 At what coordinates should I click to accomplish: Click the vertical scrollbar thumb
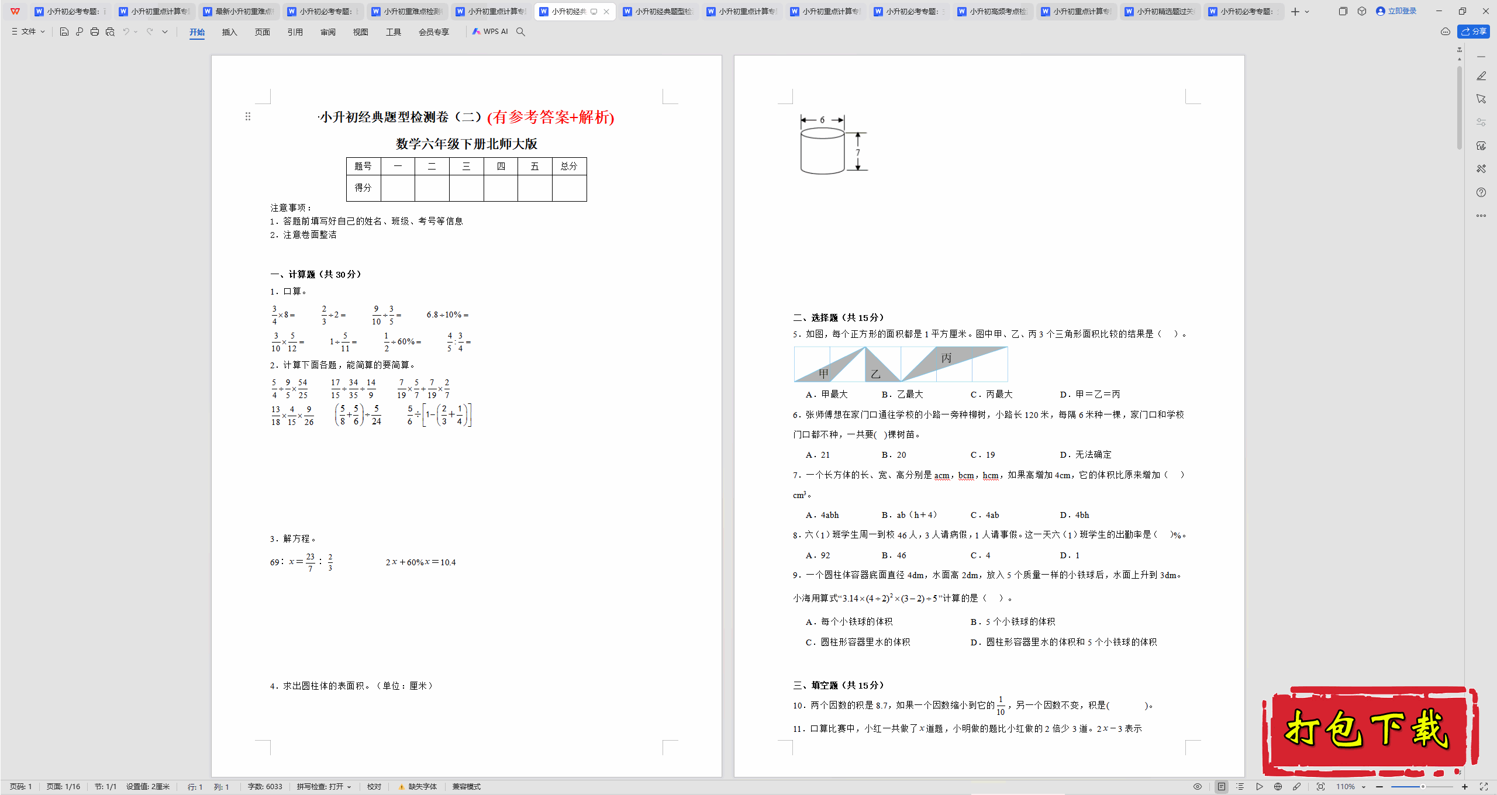pyautogui.click(x=1460, y=107)
